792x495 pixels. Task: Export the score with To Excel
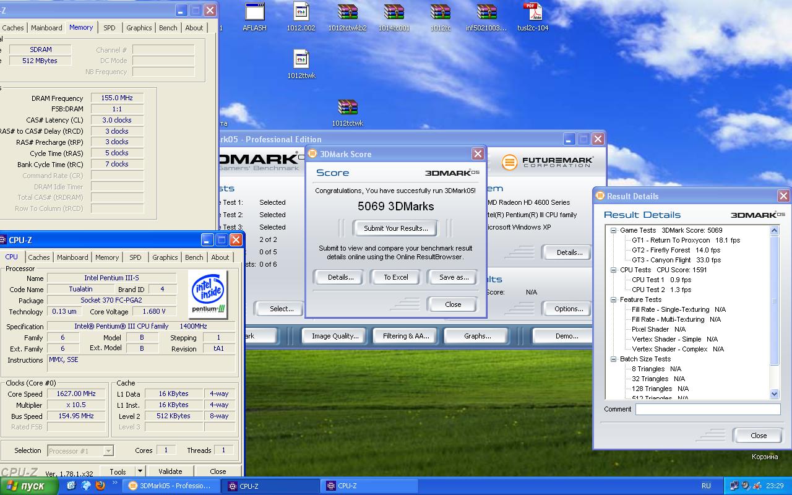[x=396, y=277]
